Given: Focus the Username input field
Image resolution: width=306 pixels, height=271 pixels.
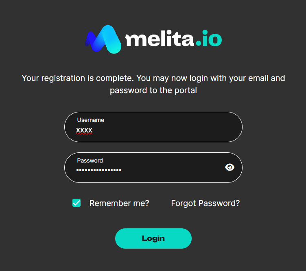Looking at the screenshot, I should coord(163,130).
